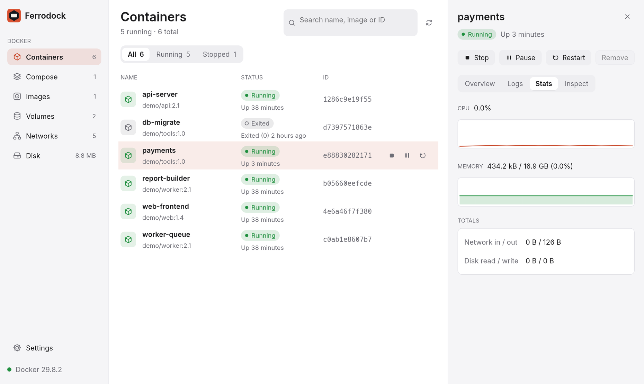Show All containers tab

pos(136,54)
